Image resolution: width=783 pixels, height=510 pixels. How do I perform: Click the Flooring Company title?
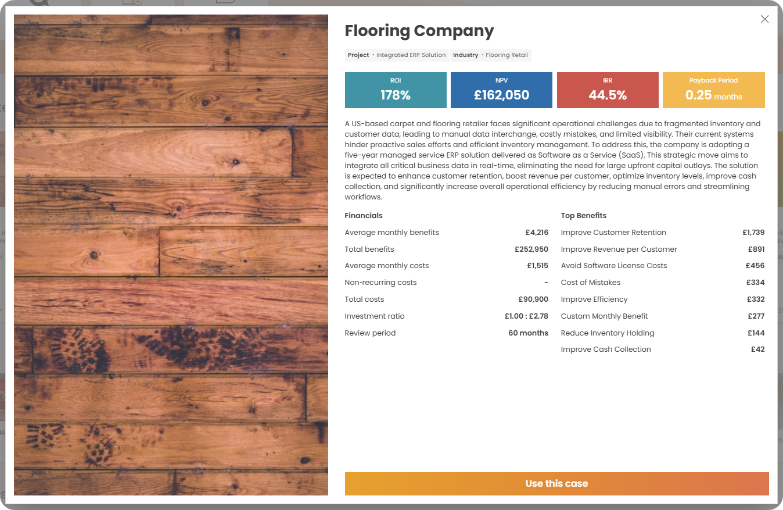pos(419,31)
